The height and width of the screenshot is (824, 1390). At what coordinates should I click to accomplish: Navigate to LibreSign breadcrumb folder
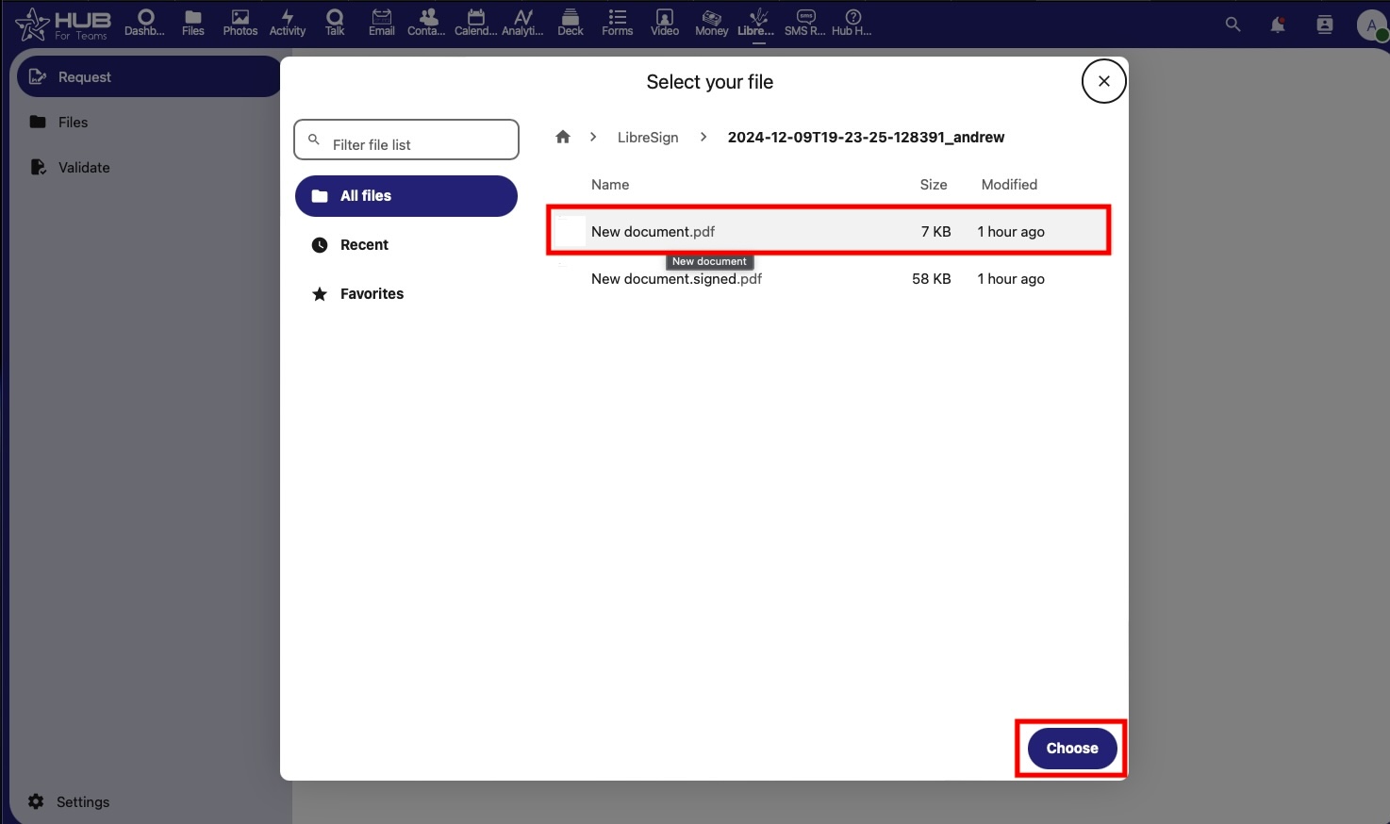[x=648, y=138]
